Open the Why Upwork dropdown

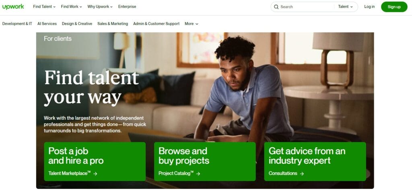click(100, 7)
